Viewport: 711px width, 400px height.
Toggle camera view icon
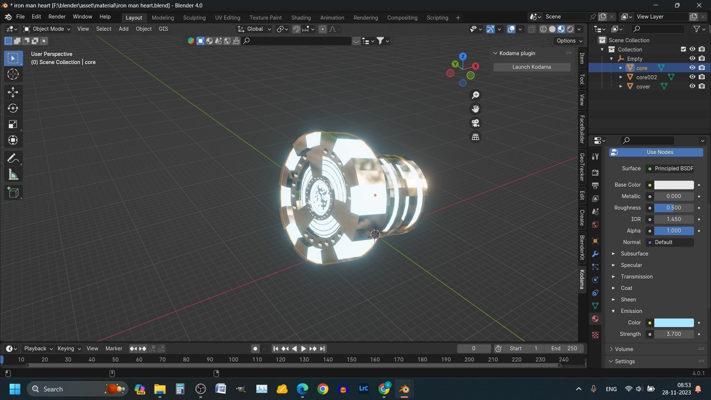tap(475, 123)
